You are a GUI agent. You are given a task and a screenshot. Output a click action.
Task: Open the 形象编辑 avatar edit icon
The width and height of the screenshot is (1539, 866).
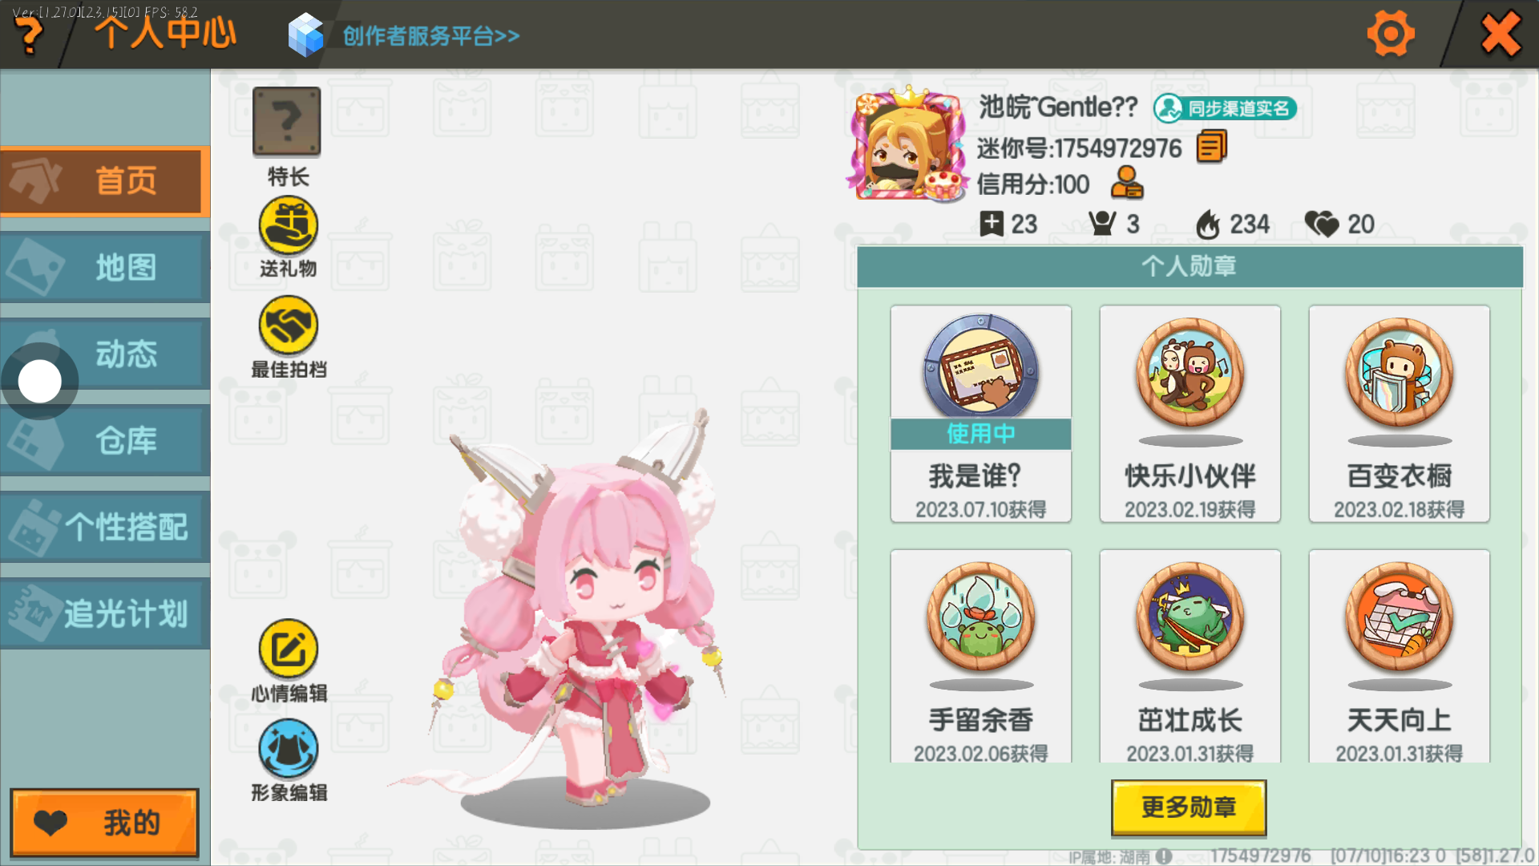point(289,748)
